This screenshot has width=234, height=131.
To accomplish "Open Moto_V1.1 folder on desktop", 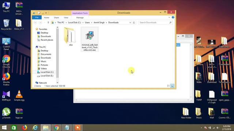I will (19, 25).
